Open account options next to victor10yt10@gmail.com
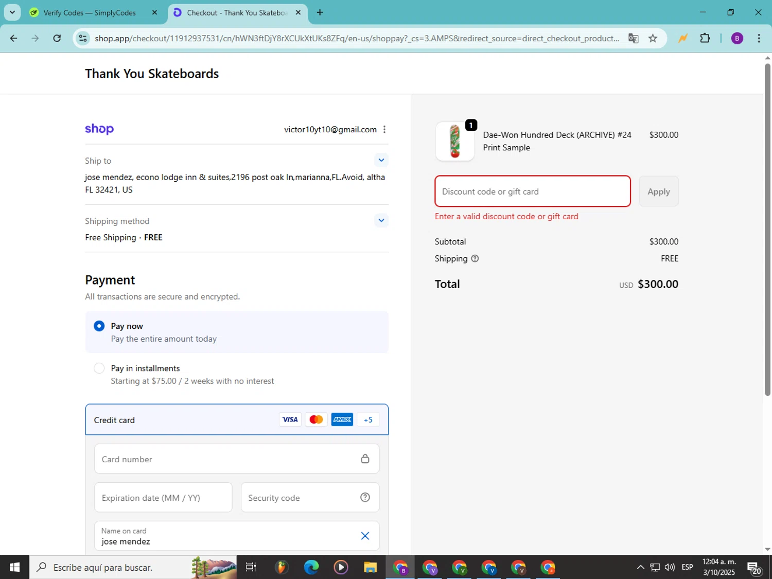 click(384, 129)
